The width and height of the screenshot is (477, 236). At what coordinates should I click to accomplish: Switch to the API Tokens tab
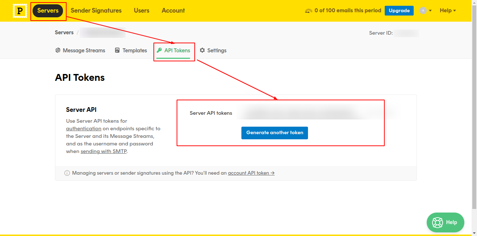tap(173, 51)
